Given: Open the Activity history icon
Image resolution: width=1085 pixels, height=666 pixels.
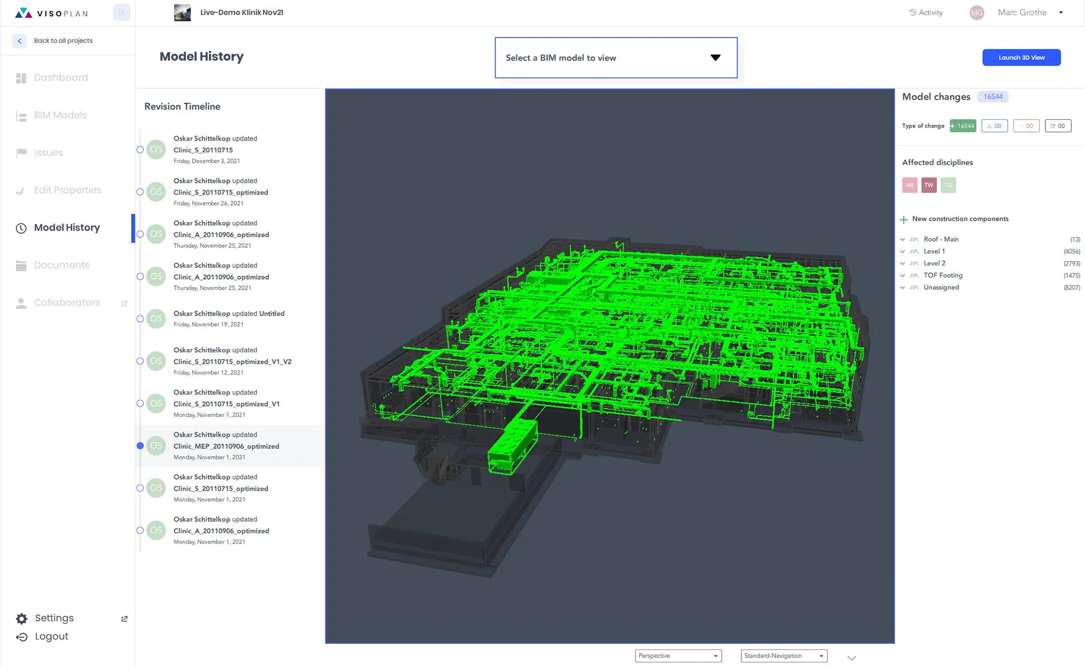Looking at the screenshot, I should tap(913, 12).
